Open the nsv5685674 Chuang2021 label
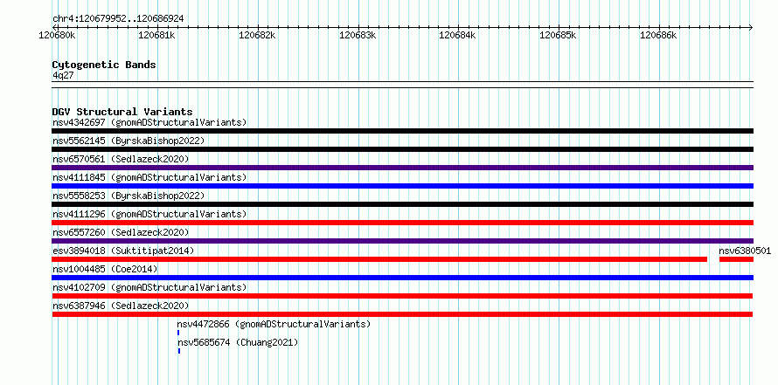This screenshot has width=778, height=385. pos(238,342)
